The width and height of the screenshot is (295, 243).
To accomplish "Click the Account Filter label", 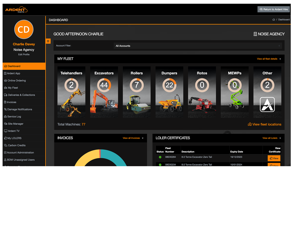I will point(64,46).
